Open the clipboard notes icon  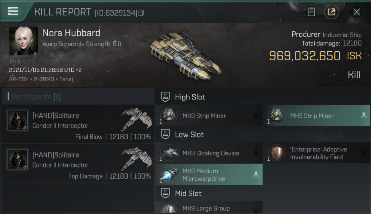pos(311,12)
